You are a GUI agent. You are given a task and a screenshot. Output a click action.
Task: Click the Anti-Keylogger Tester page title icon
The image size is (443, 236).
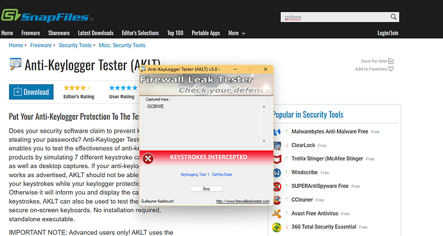pyautogui.click(x=15, y=64)
